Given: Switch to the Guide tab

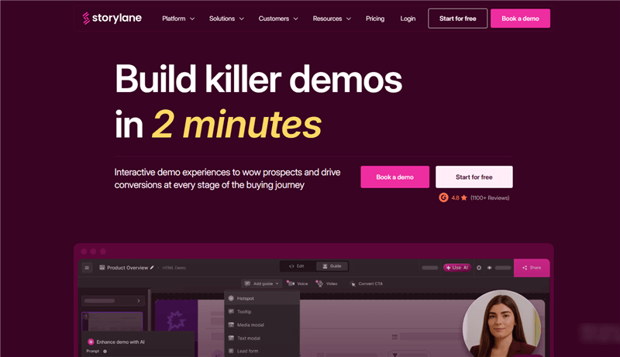Looking at the screenshot, I should pyautogui.click(x=332, y=266).
